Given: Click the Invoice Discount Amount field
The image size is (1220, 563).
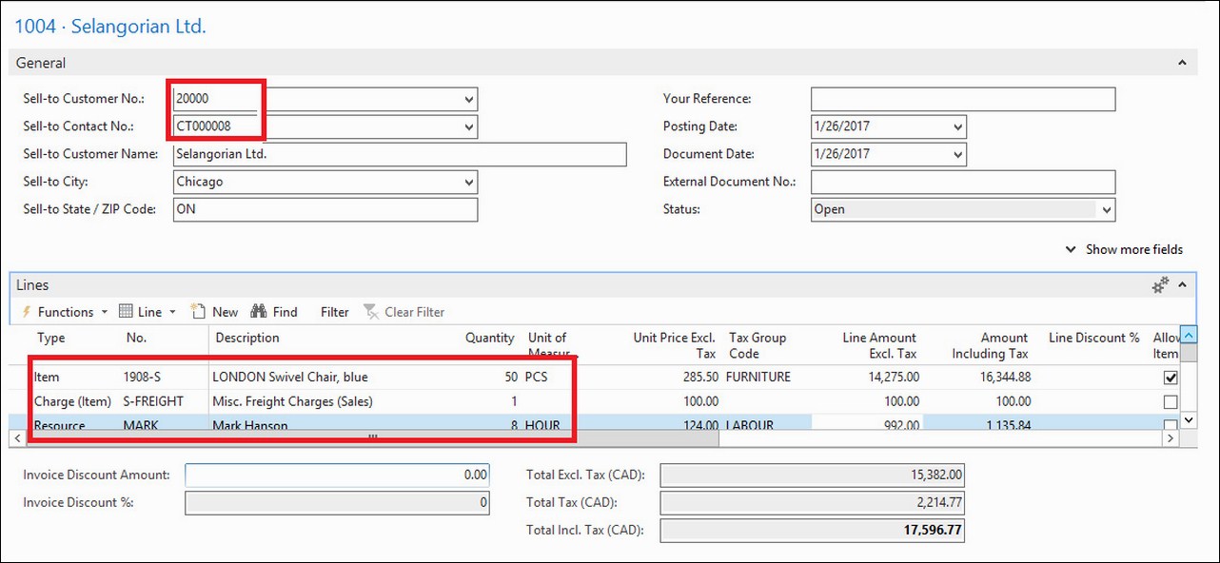Looking at the screenshot, I should (337, 475).
